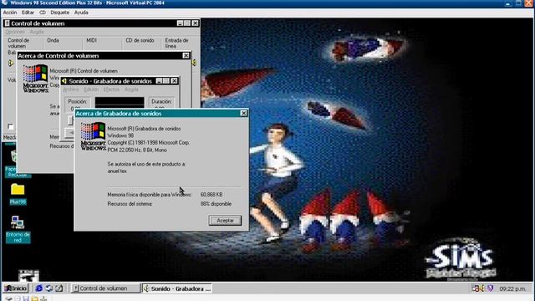Click the Virtual PC title bar icon
The width and height of the screenshot is (535, 301).
click(4, 3)
